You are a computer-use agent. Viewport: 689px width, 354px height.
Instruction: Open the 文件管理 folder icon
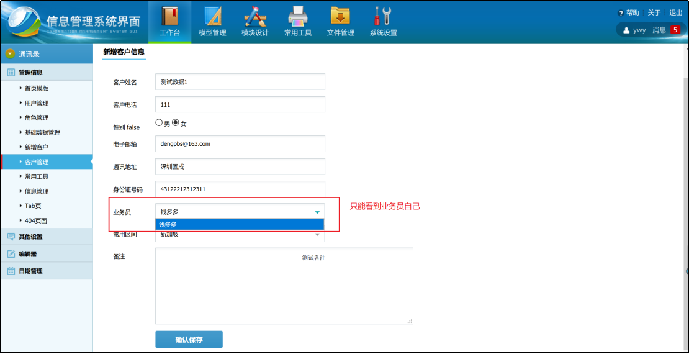(341, 16)
